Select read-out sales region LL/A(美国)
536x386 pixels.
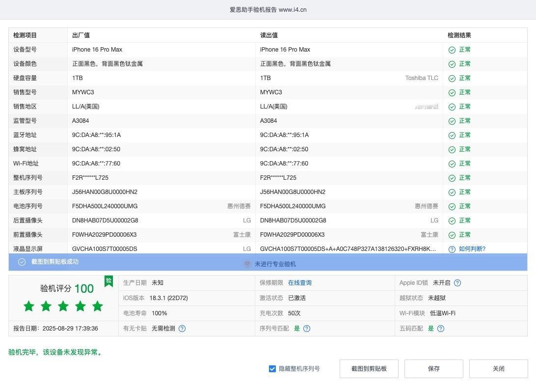[274, 107]
